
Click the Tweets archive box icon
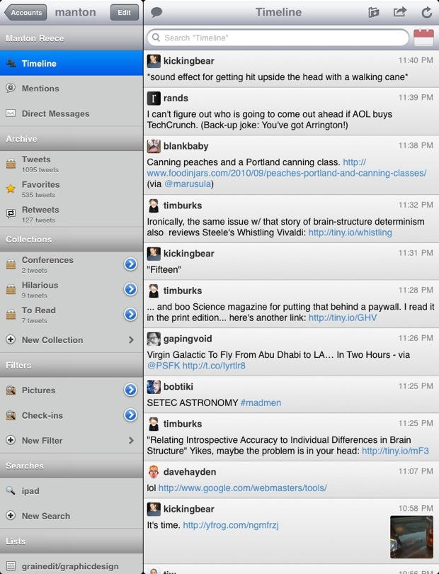pos(11,164)
